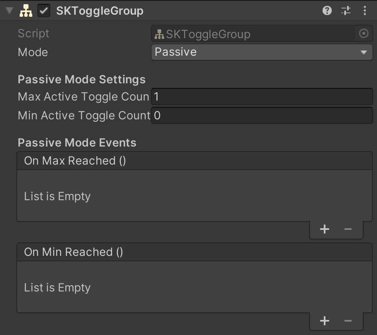Image resolution: width=377 pixels, height=335 pixels.
Task: Click the Max Active Toggle Count label
Action: (x=83, y=97)
